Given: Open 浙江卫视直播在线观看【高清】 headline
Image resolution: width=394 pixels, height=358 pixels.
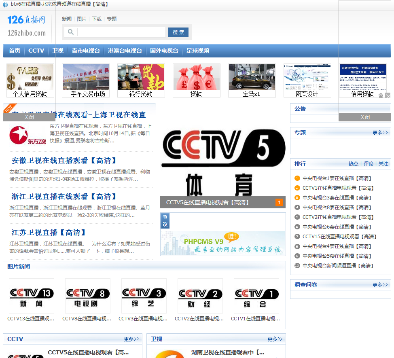Looking at the screenshot, I should [64, 197].
